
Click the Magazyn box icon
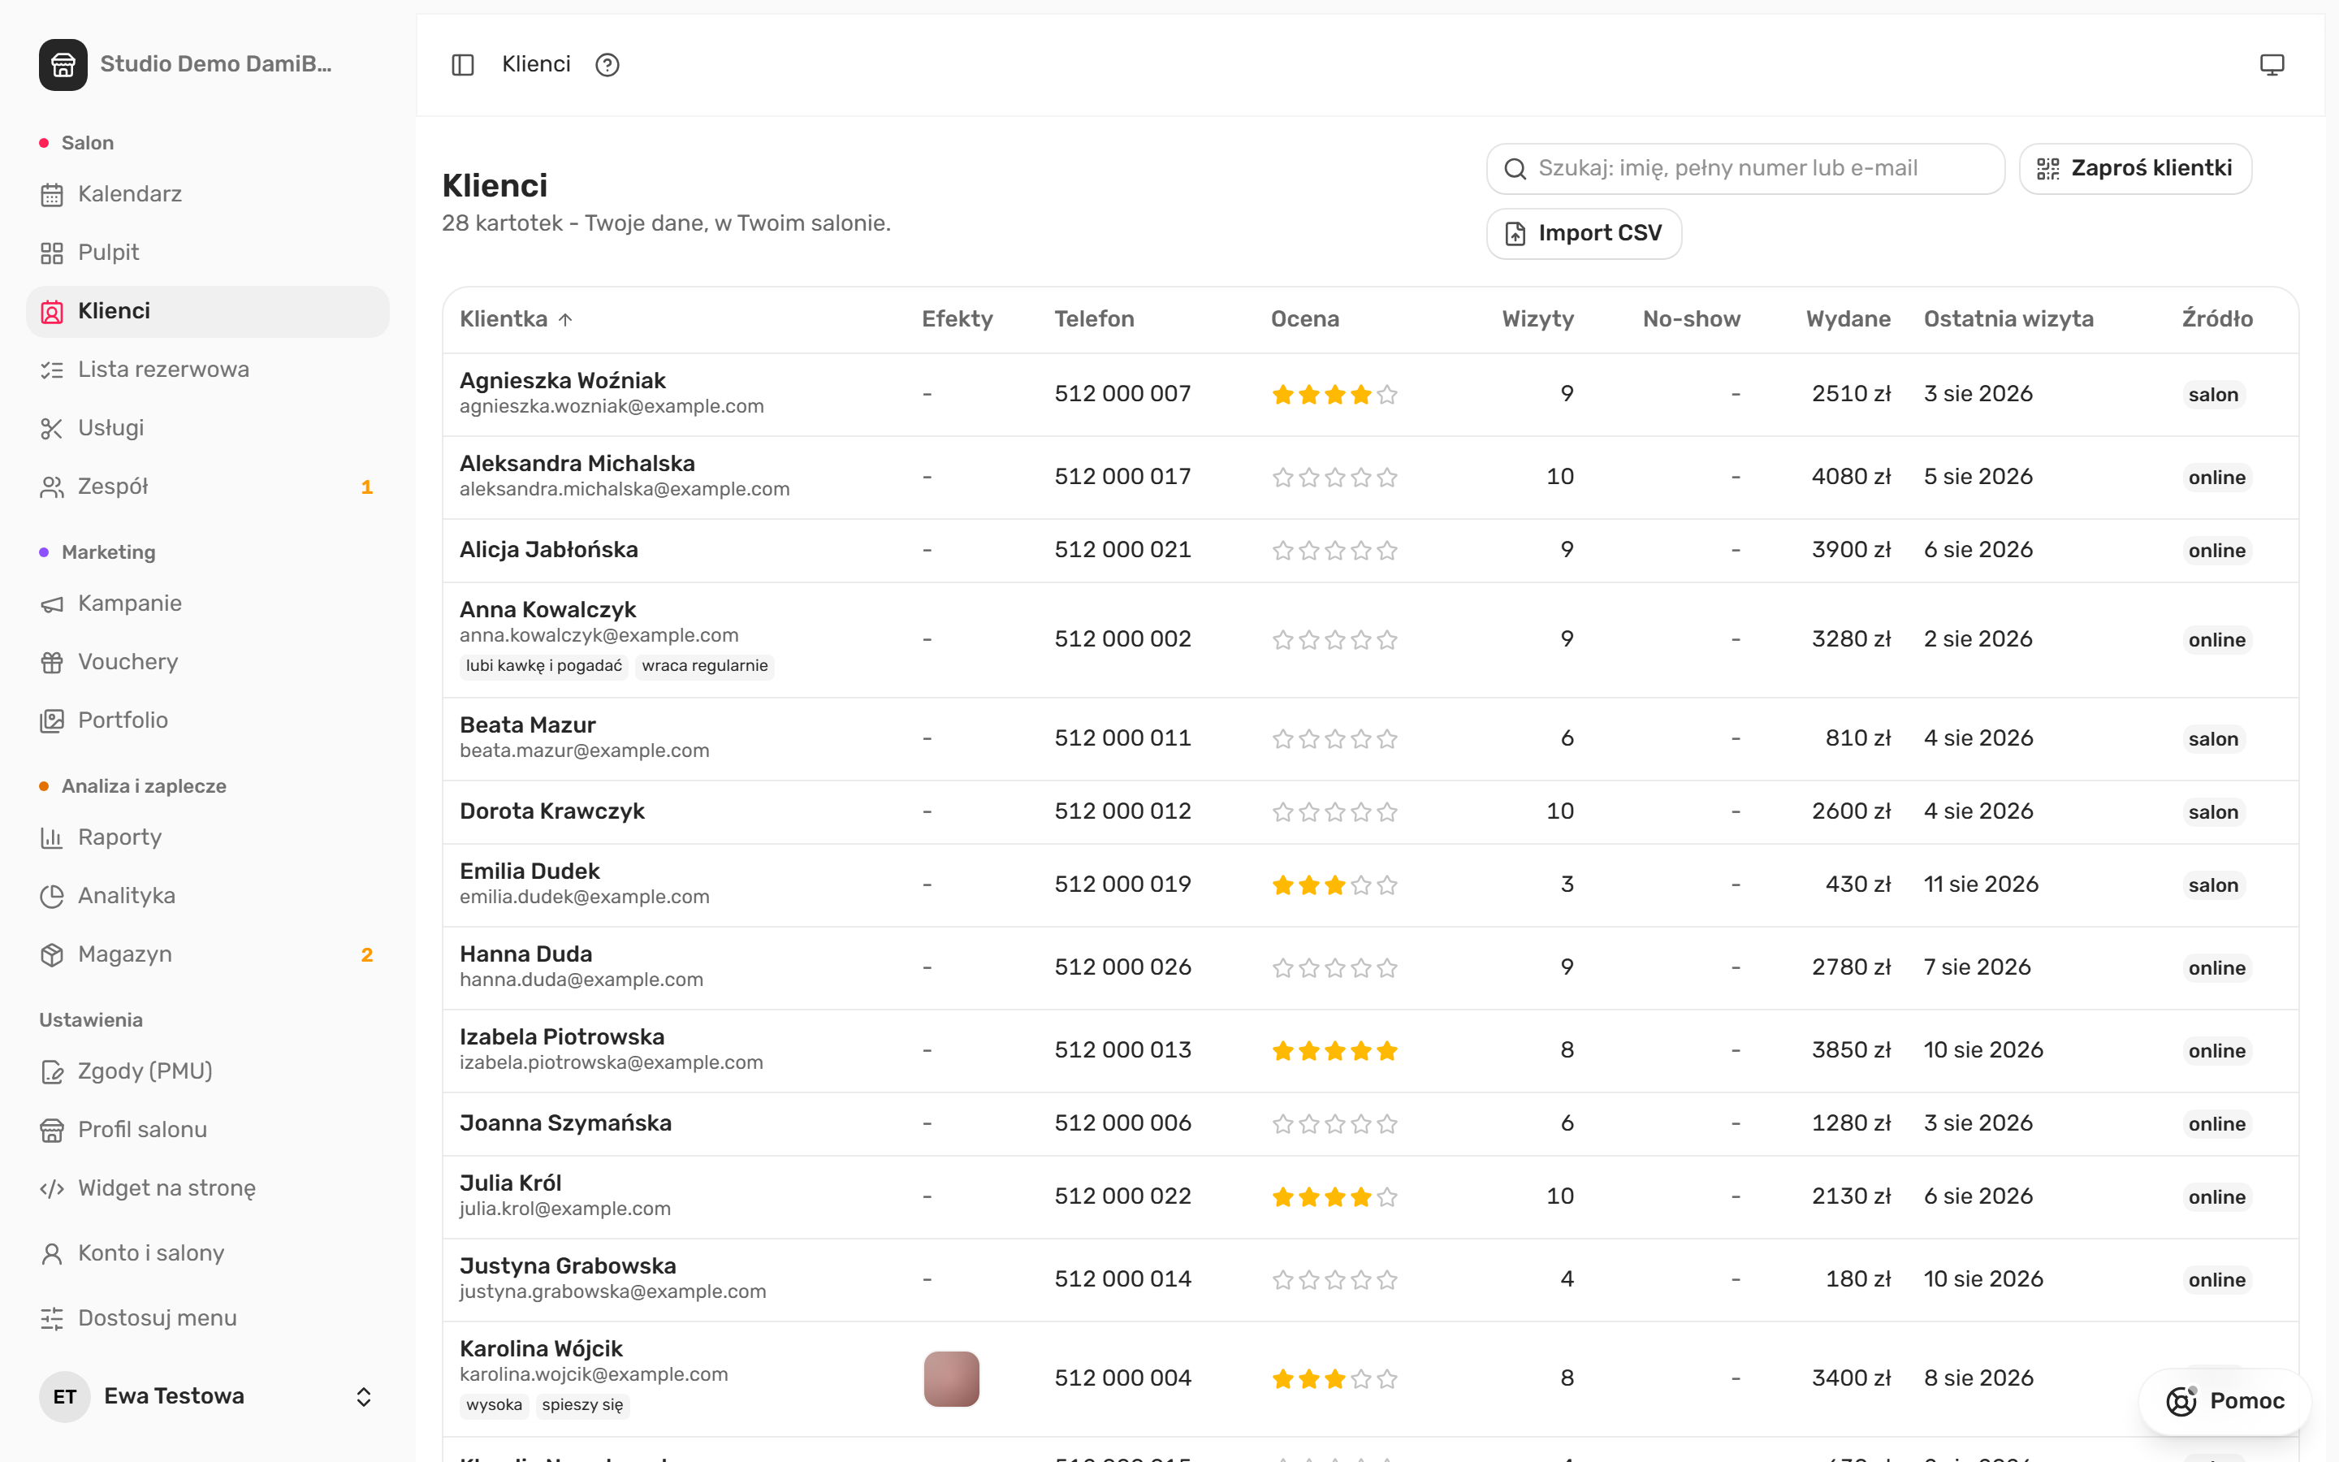52,954
